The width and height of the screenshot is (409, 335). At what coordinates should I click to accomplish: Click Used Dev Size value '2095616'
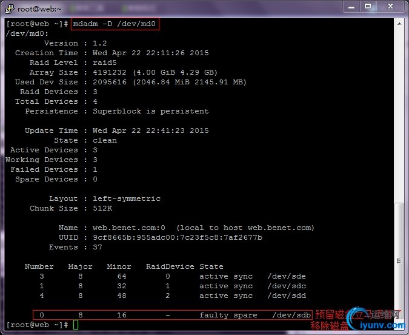click(110, 82)
